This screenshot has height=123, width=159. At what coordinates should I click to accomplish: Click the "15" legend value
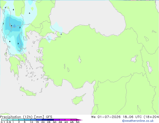pos(37,122)
